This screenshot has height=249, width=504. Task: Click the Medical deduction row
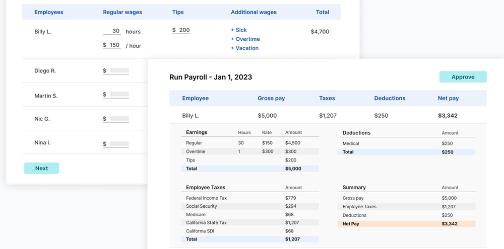coord(406,143)
